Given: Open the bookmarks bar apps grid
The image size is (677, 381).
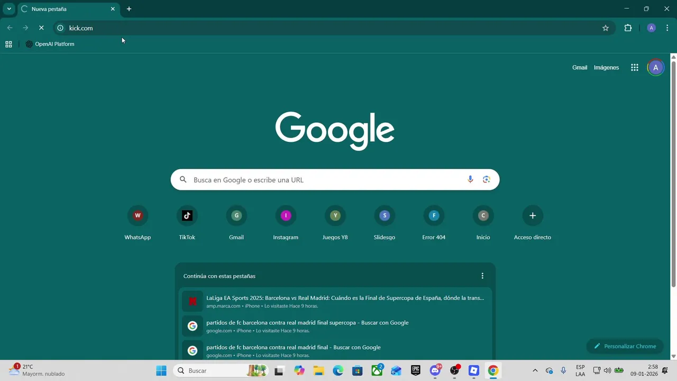Looking at the screenshot, I should click(8, 44).
